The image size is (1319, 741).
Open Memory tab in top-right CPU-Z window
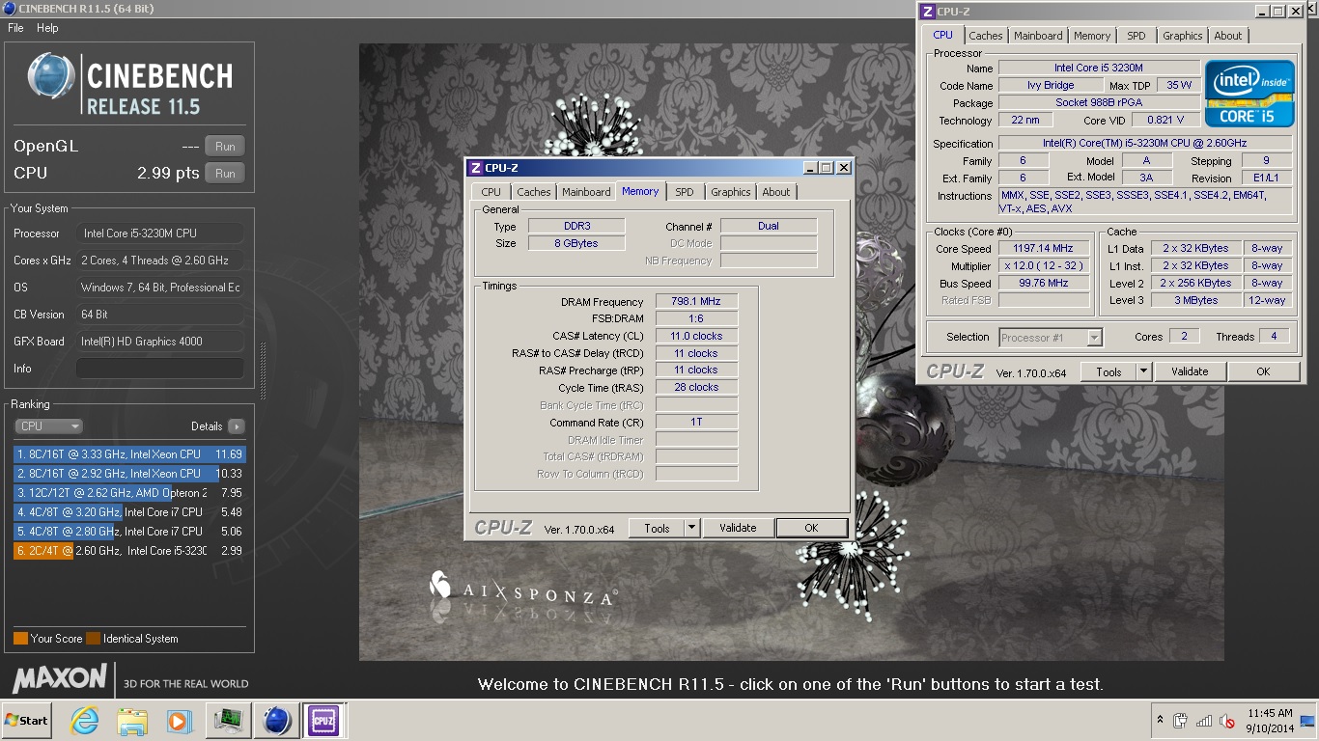(x=1092, y=36)
